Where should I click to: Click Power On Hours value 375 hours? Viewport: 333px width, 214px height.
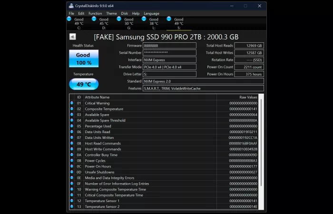pyautogui.click(x=249, y=74)
